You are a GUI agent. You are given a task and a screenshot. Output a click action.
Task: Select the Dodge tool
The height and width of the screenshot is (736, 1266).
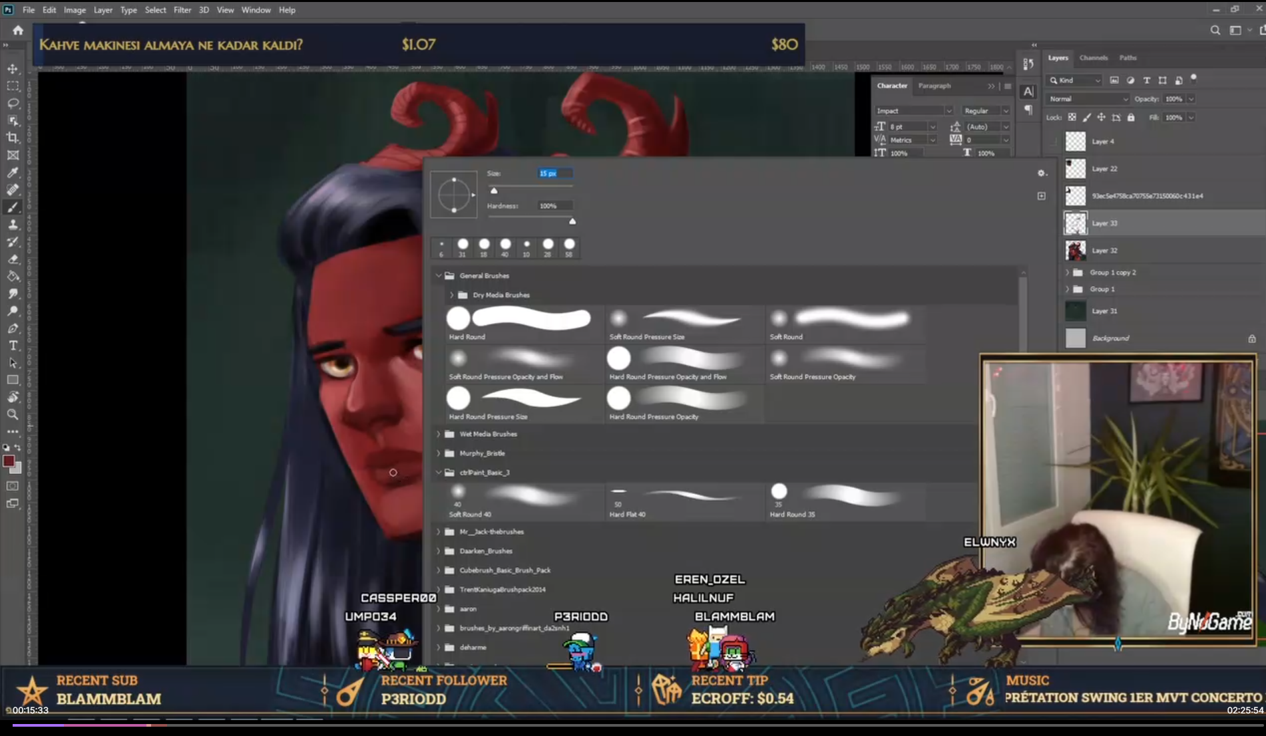click(13, 311)
